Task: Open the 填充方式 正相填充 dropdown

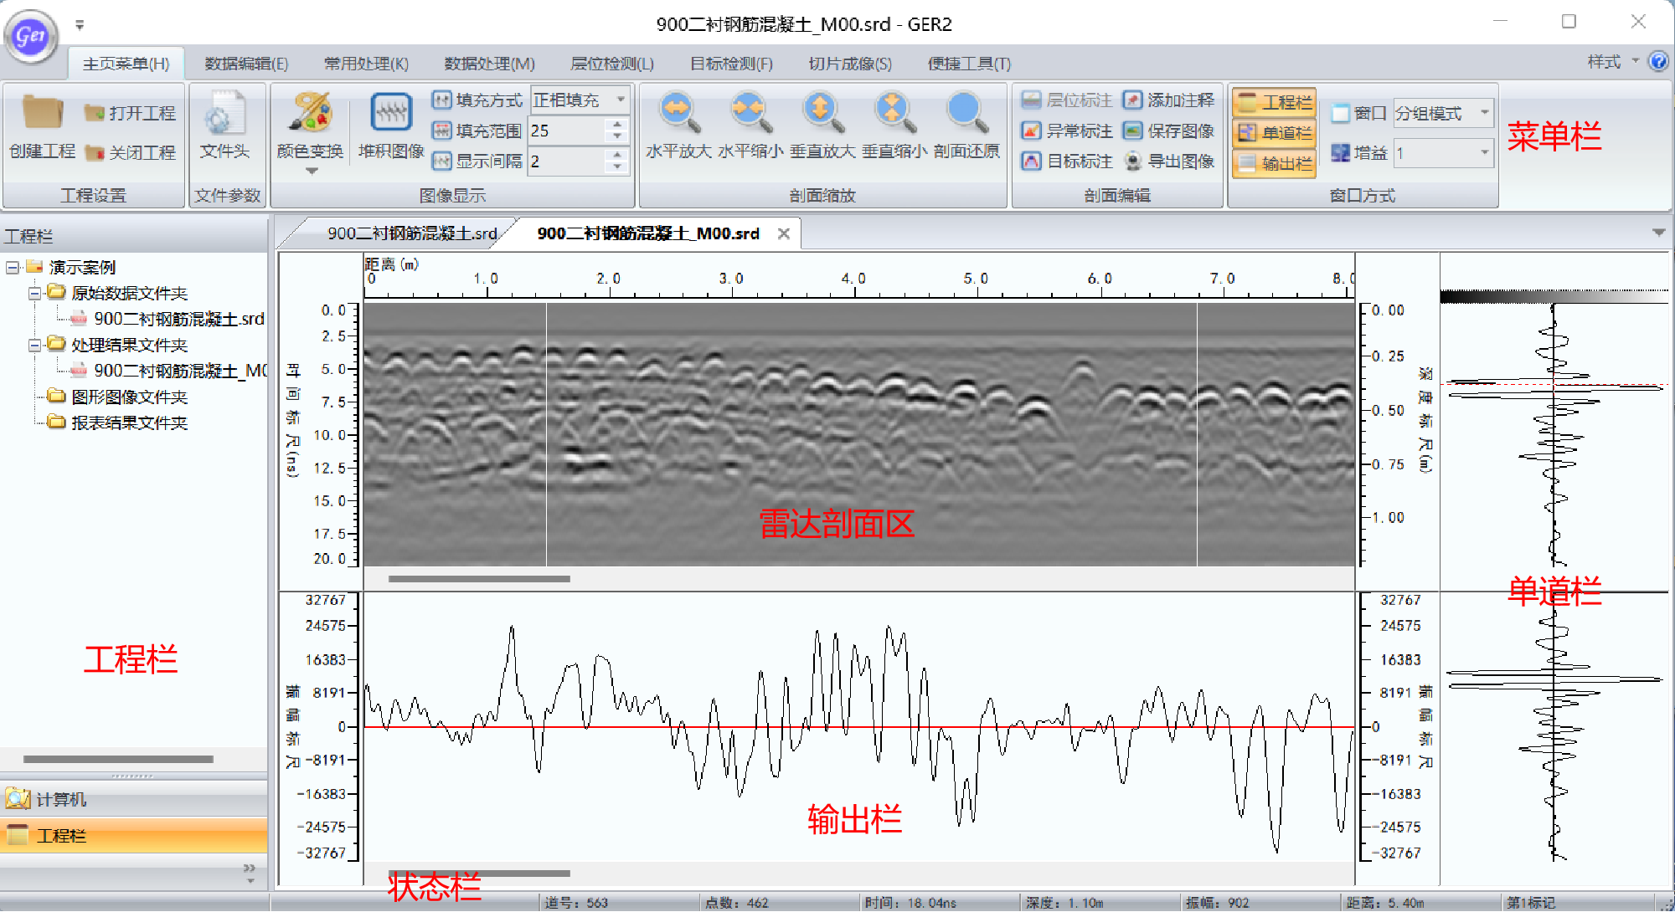Action: coord(621,100)
